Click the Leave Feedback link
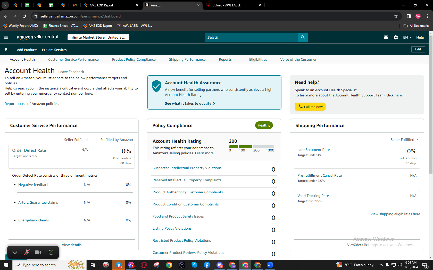The height and width of the screenshot is (270, 433). click(71, 72)
